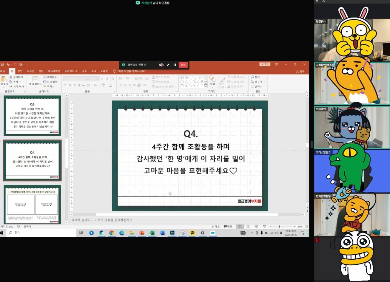Image resolution: width=390 pixels, height=282 pixels.
Task: Click the 로그인 sign-in button
Action: (x=265, y=64)
